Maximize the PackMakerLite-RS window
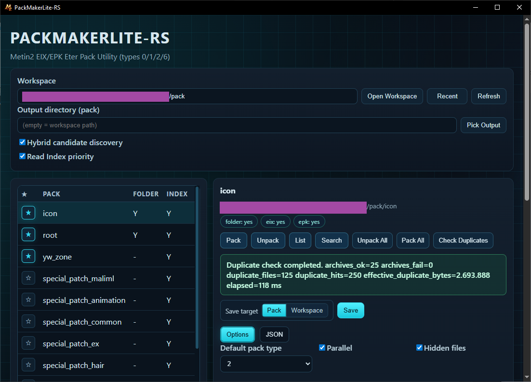The image size is (531, 382). pos(497,7)
